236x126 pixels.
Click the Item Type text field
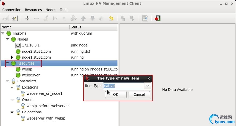124,86
